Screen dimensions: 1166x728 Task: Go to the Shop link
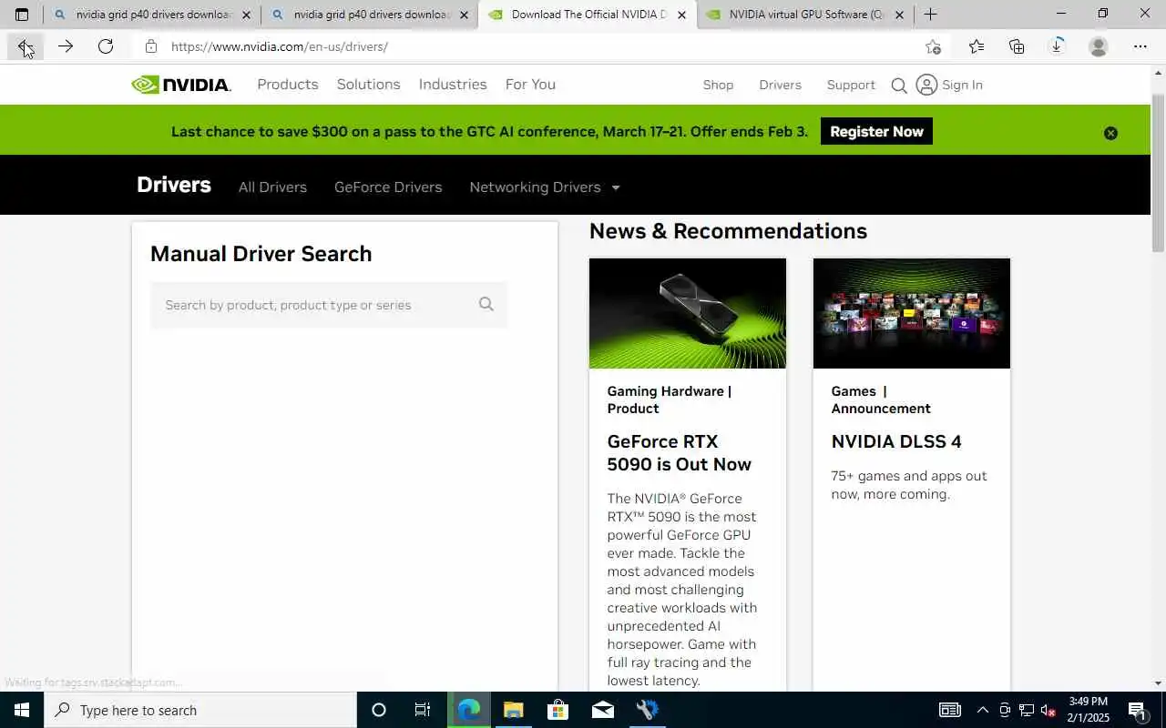718,85
